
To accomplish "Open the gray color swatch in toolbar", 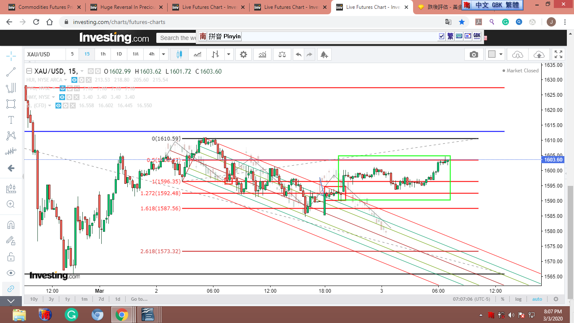I will 492,54.
